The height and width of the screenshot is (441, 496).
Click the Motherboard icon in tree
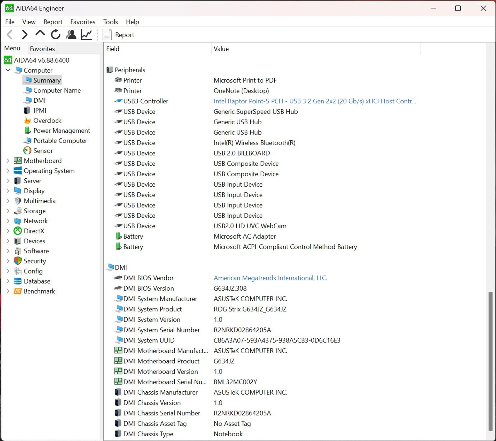click(x=18, y=161)
